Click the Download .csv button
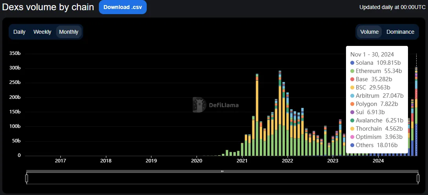This screenshot has width=428, height=195. (122, 7)
